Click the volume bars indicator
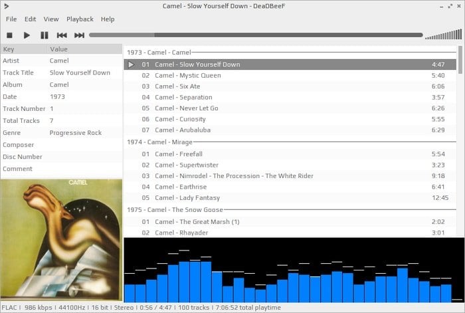The width and height of the screenshot is (465, 313). click(443, 35)
